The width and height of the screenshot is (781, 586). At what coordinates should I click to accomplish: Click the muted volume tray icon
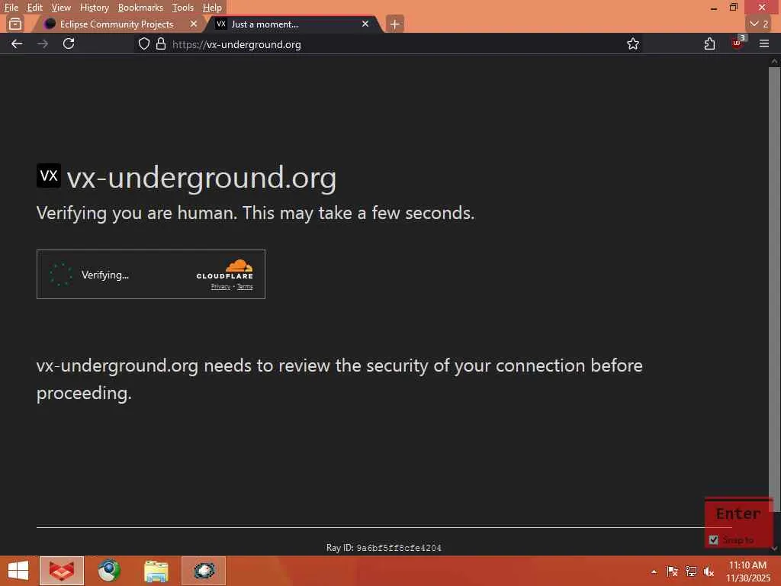coord(709,572)
